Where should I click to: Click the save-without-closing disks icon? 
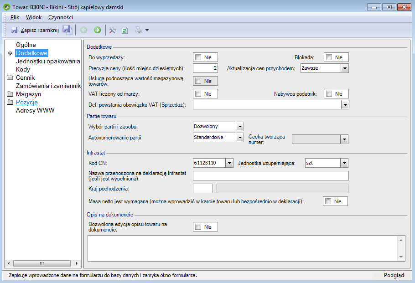(67, 30)
